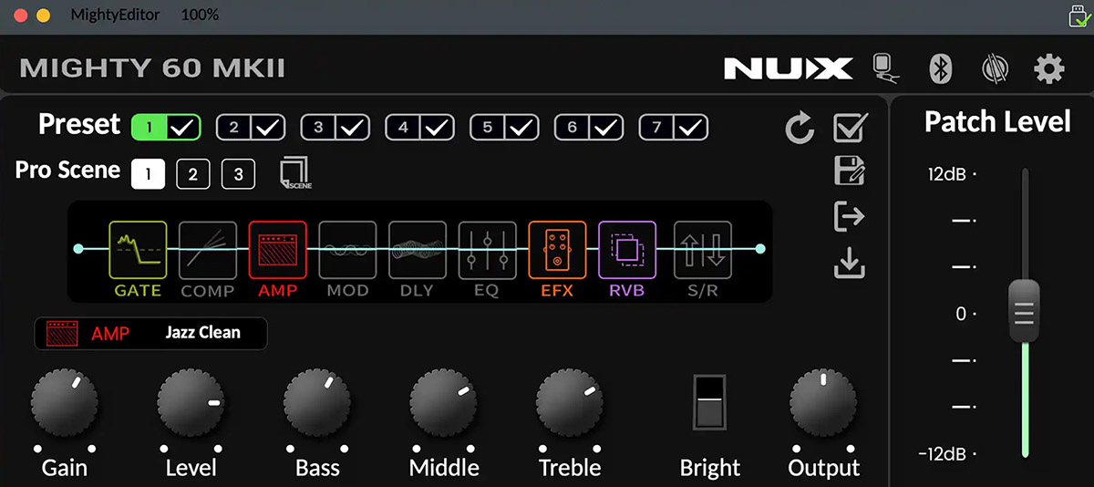1094x487 pixels.
Task: Toggle the checkmark on Preset 2
Action: click(x=267, y=128)
